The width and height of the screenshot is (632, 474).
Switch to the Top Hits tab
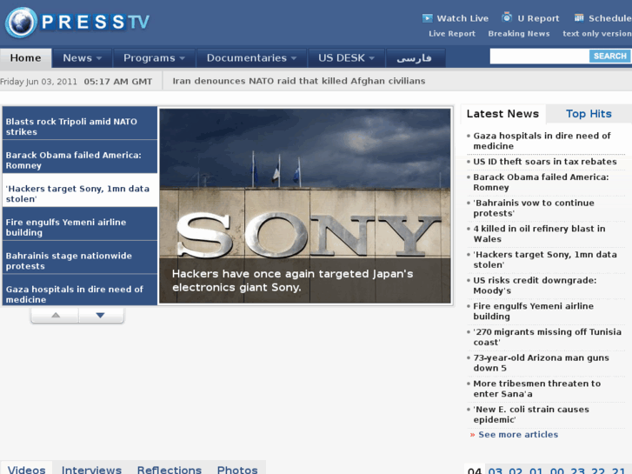pos(589,114)
